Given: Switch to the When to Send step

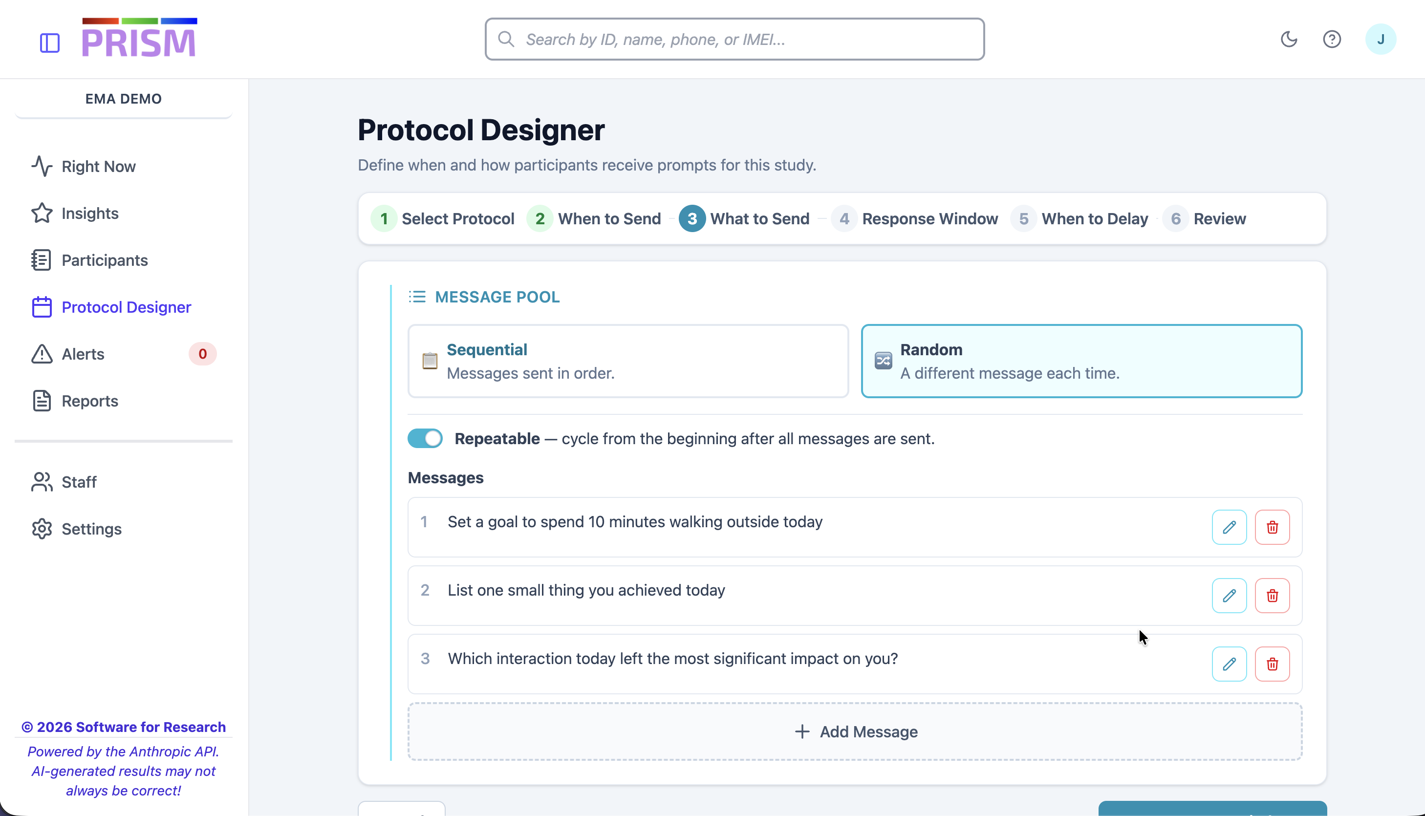Looking at the screenshot, I should pyautogui.click(x=595, y=218).
